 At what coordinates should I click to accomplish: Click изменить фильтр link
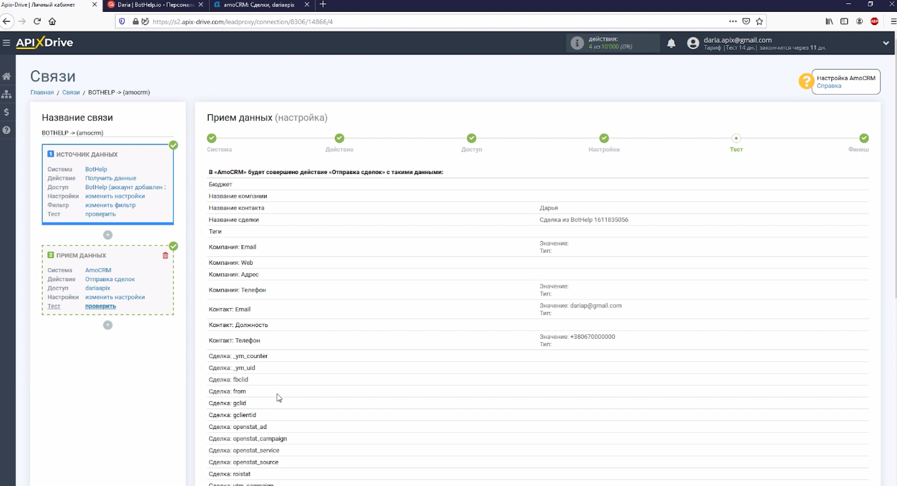[x=110, y=206]
